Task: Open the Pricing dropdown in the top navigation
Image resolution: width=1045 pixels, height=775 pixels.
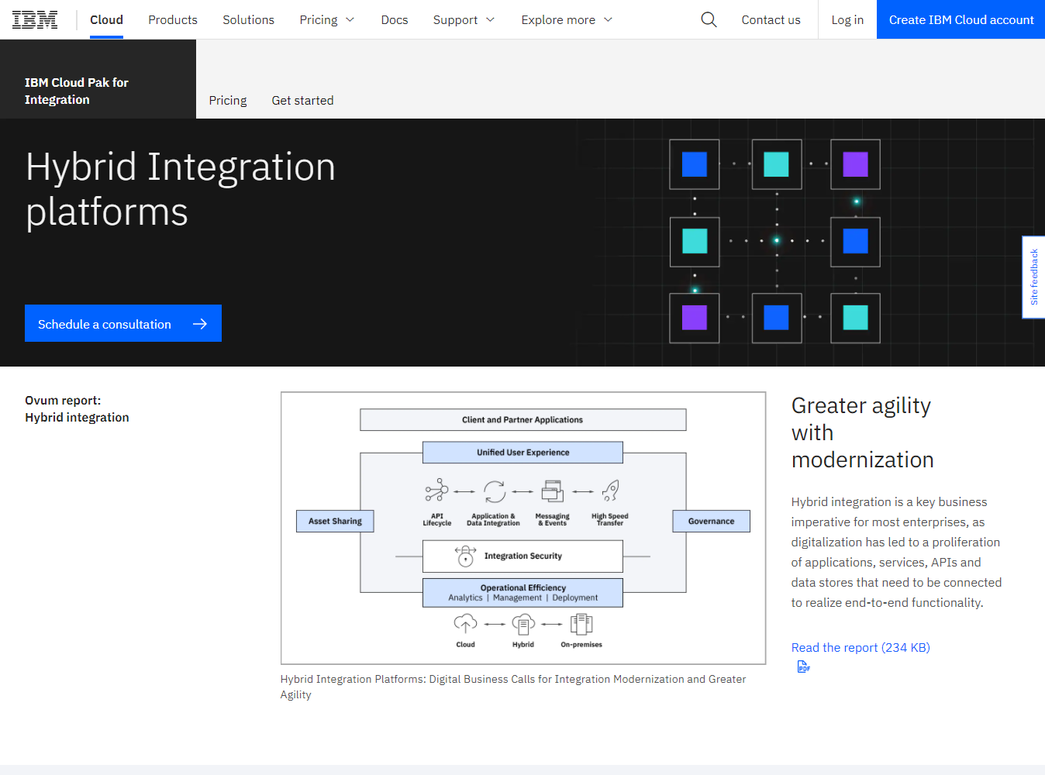Action: click(326, 19)
